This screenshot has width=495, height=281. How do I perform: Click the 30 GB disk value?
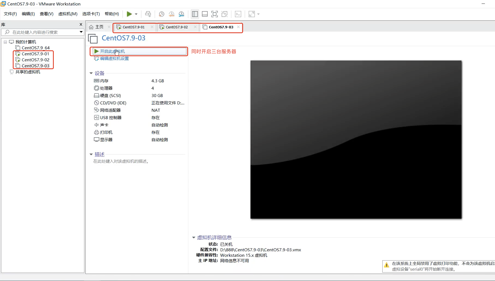tap(157, 95)
